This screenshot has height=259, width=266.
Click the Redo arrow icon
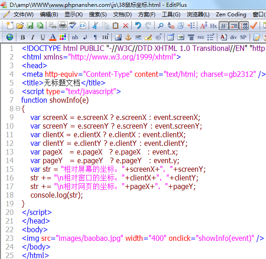[x=148, y=25]
